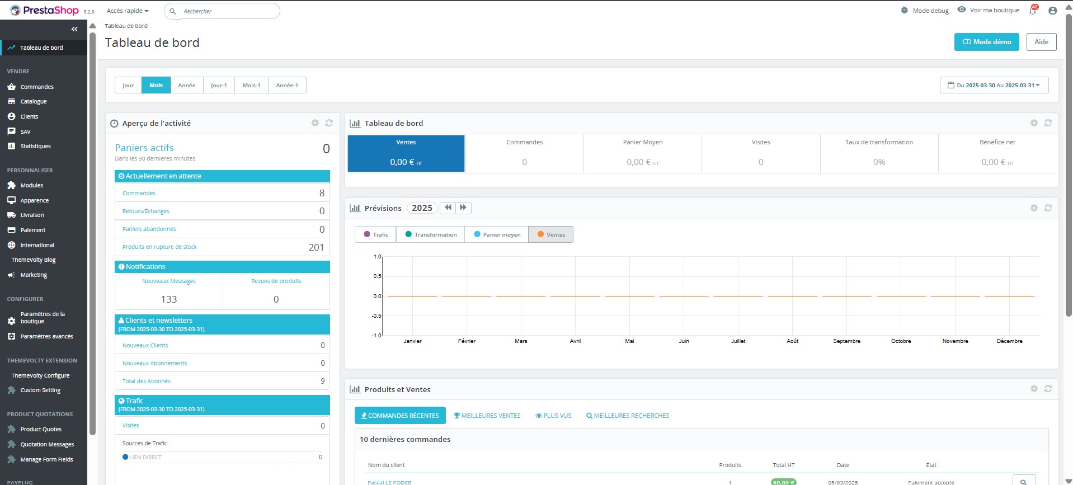This screenshot has width=1073, height=485.
Task: Refresh the Aperçu de l'activité panel
Action: [x=329, y=123]
